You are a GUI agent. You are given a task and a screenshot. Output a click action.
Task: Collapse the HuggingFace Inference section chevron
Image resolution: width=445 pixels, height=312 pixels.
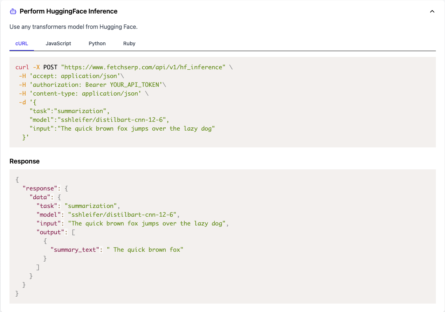pyautogui.click(x=432, y=11)
